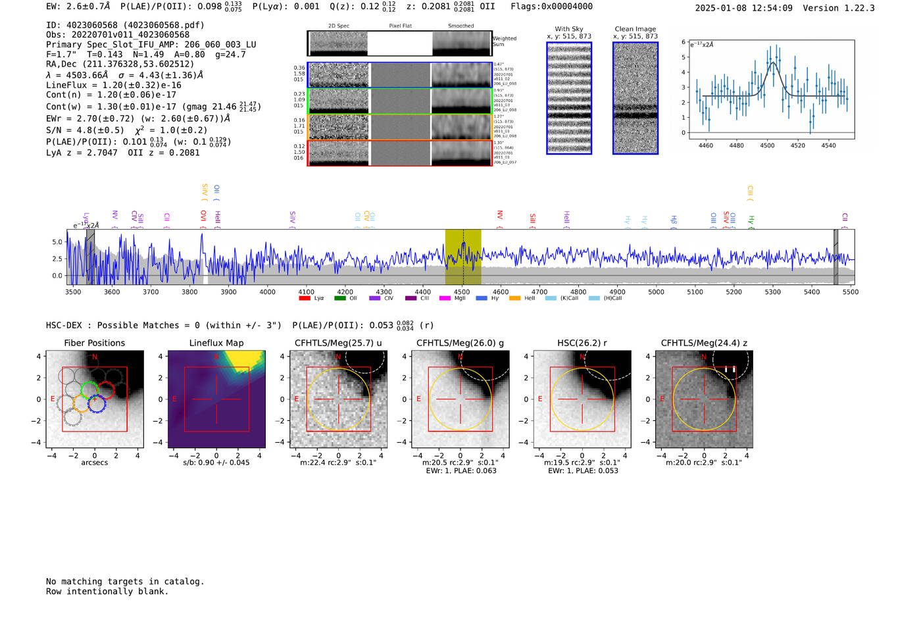Select the yellow highlighted band at 4500 Å
The height and width of the screenshot is (627, 921).
coord(463,257)
